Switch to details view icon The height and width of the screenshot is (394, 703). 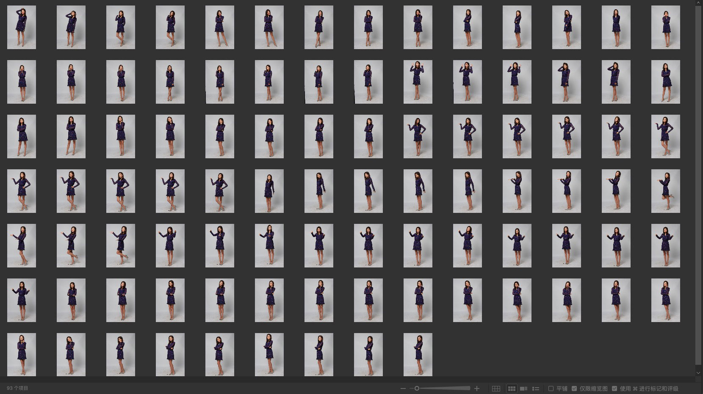click(x=523, y=388)
